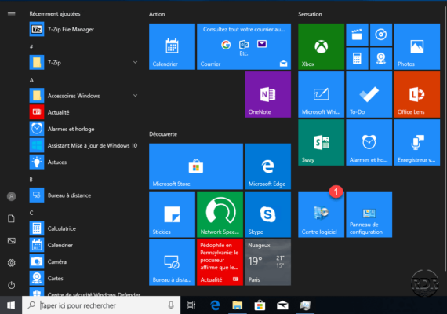
Task: Open Documents from Start sidebar
Action: tap(12, 219)
